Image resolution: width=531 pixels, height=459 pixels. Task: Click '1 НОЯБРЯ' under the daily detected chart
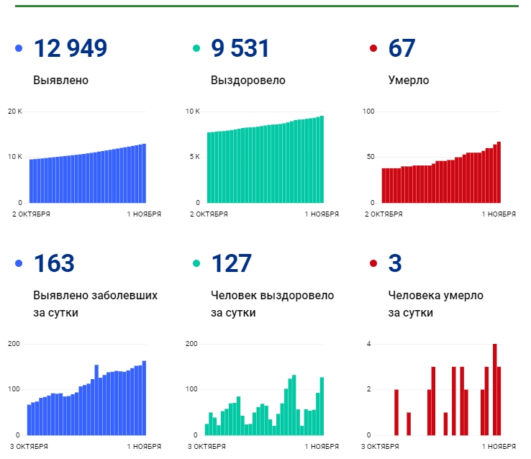144,447
